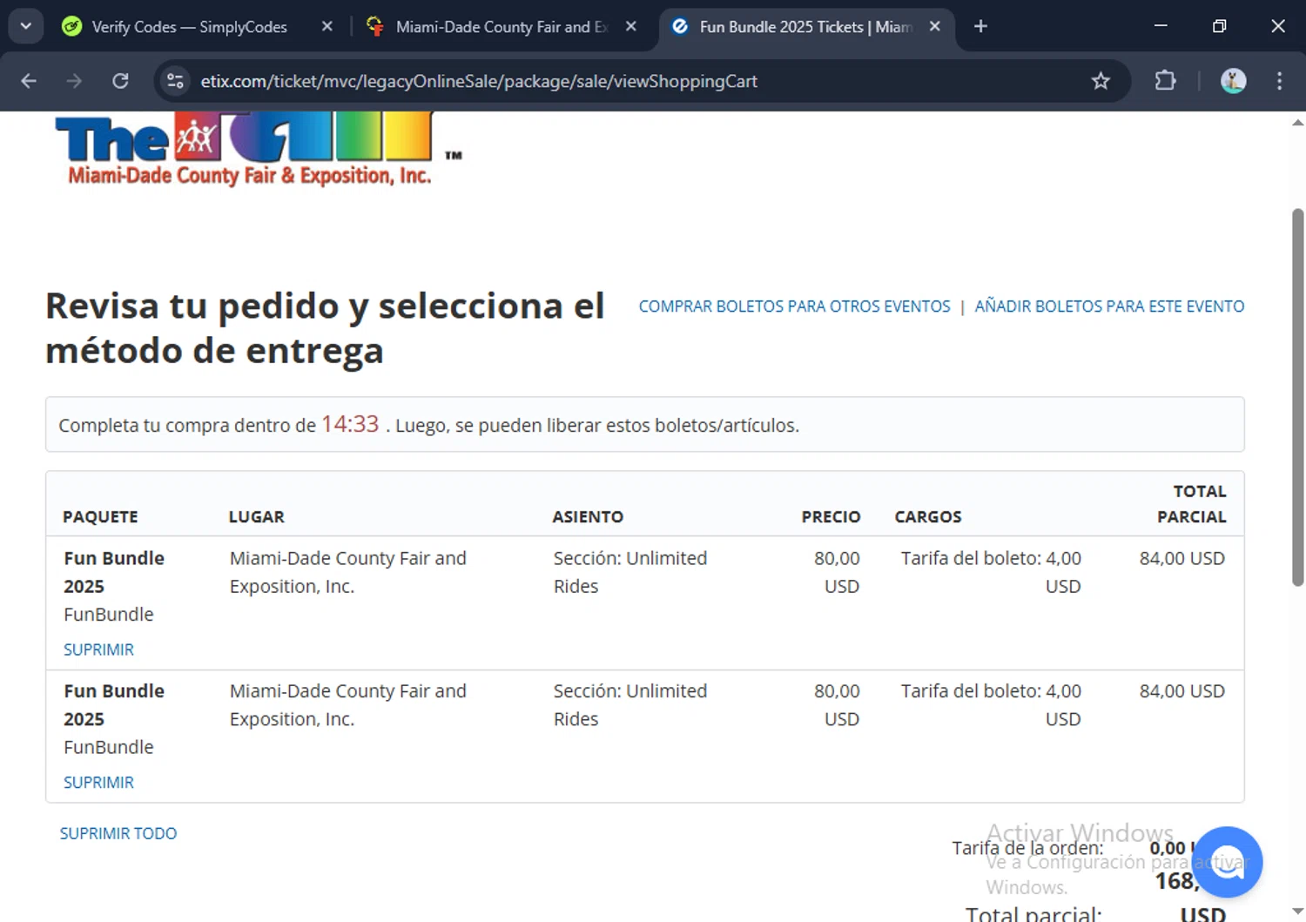Open the chat support bubble icon
Screen dimensions: 1306x922
click(1228, 862)
